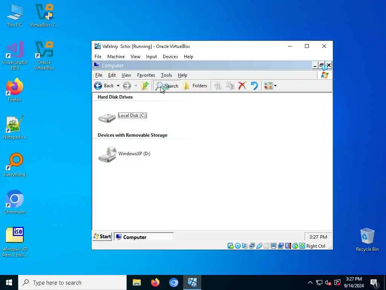Click the VirtualBox recording indicator icon
Viewport: 386px width, 290px height.
280,246
